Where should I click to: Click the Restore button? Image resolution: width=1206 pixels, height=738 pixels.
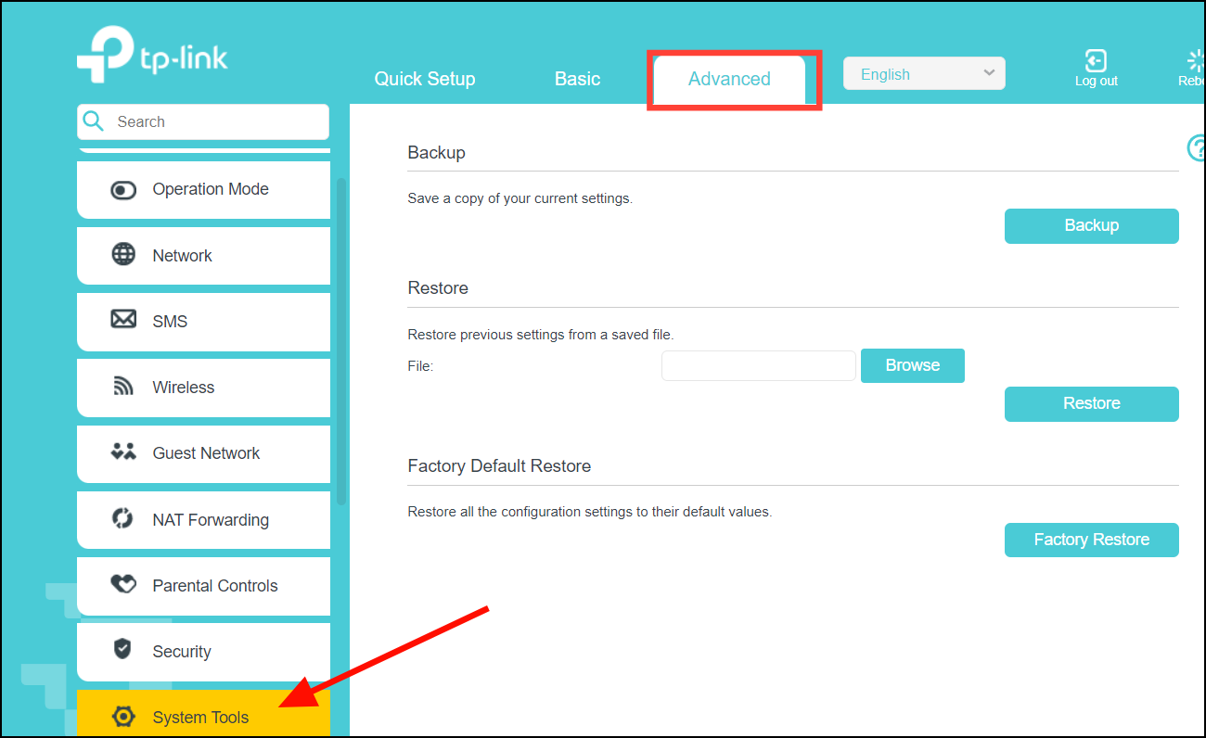click(1091, 403)
